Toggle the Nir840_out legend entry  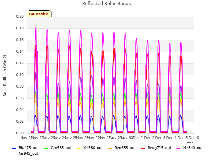coord(190,148)
